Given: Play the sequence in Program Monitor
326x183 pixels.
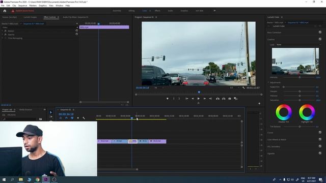Looking at the screenshot, I should pos(199,99).
